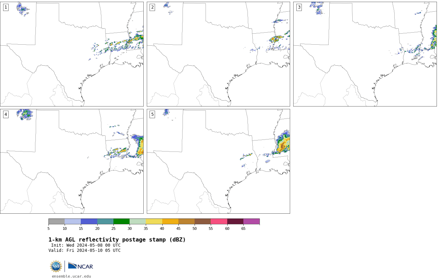Open ensemble member 3 reflectivity map
Image resolution: width=440 pixels, height=280 pixels.
365,54
